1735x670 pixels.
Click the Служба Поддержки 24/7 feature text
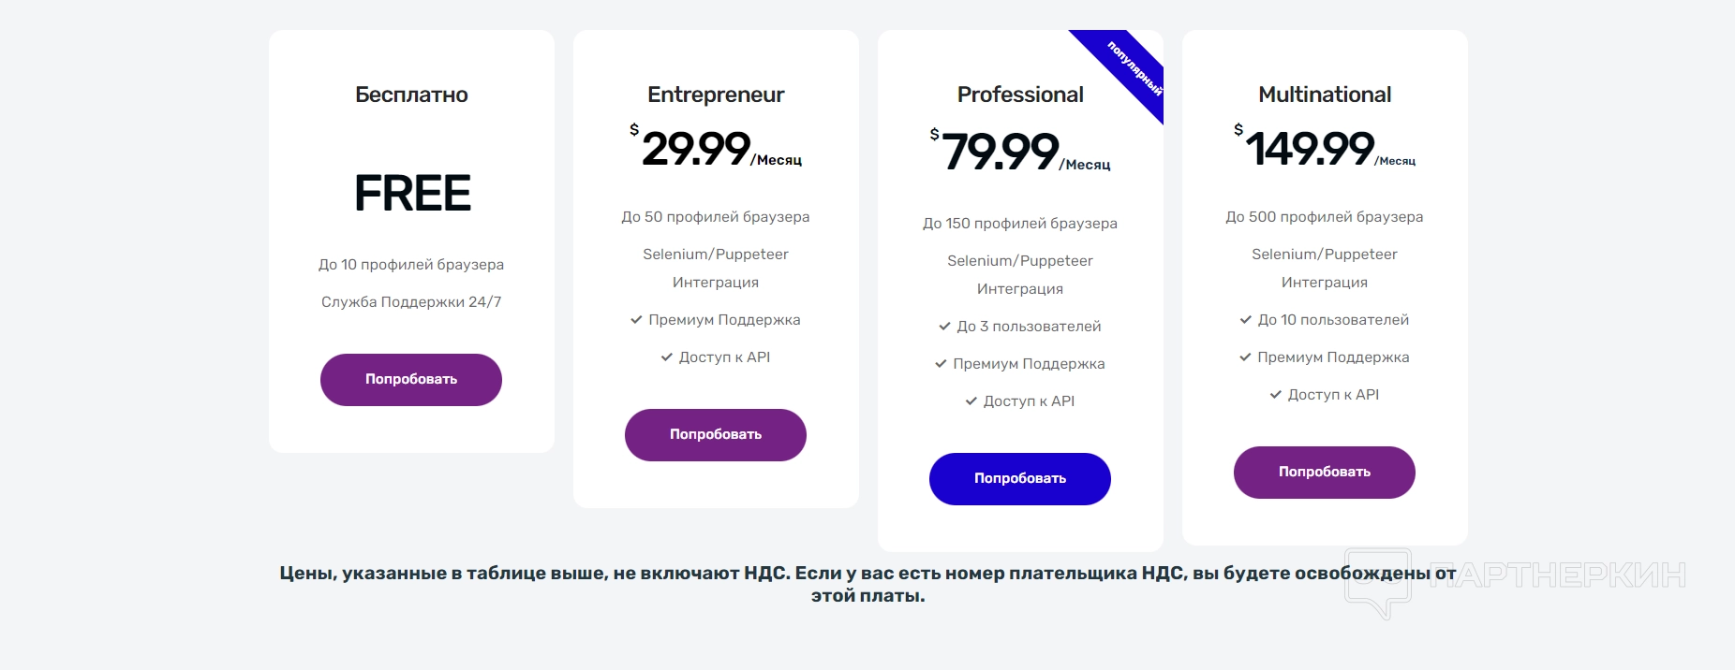click(411, 302)
